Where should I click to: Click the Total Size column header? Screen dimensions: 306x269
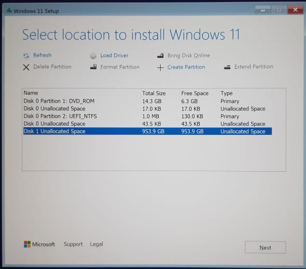[154, 93]
